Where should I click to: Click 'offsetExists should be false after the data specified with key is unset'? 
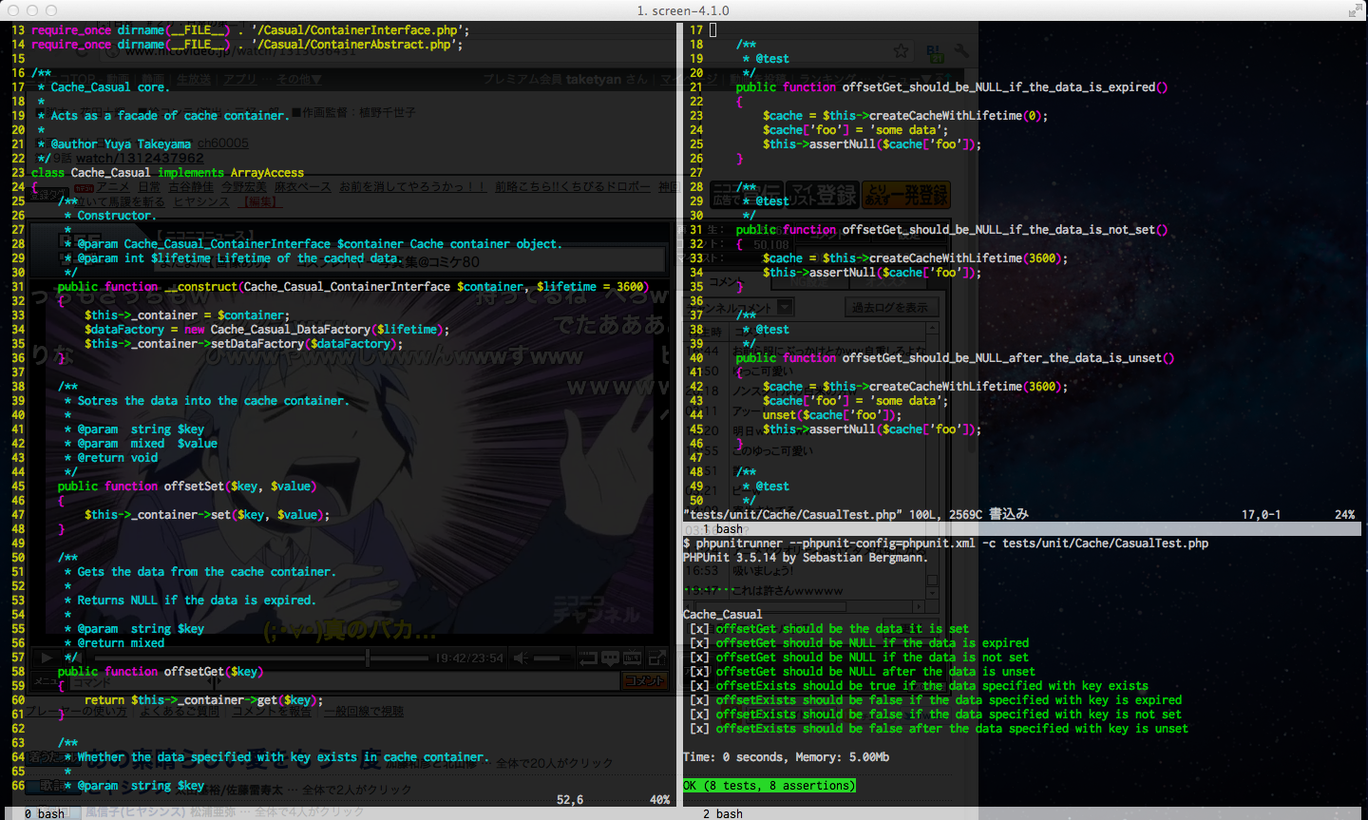952,729
